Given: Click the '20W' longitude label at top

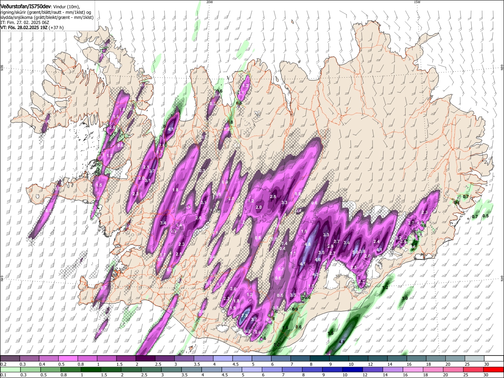Looking at the screenshot, I should pos(209,2).
